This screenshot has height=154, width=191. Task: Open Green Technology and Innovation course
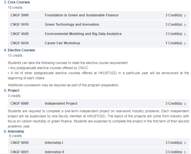point(72,25)
